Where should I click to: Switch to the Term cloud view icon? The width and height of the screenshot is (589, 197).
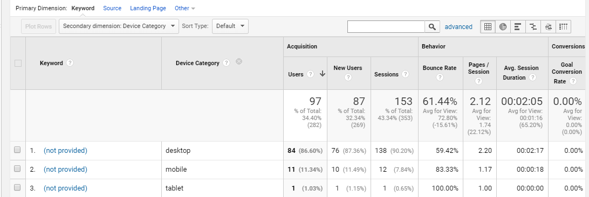tap(548, 26)
